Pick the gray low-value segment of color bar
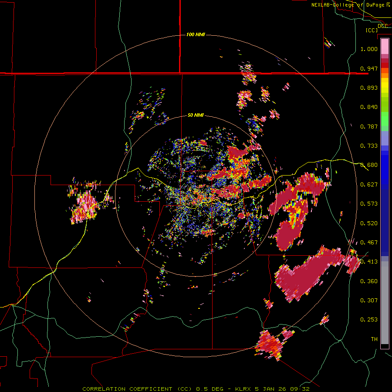The image size is (392, 392). point(385,303)
